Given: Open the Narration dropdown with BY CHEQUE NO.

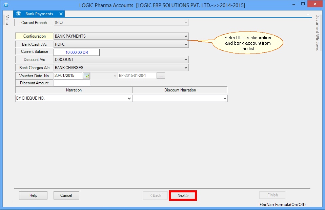Looking at the screenshot, I should point(129,98).
